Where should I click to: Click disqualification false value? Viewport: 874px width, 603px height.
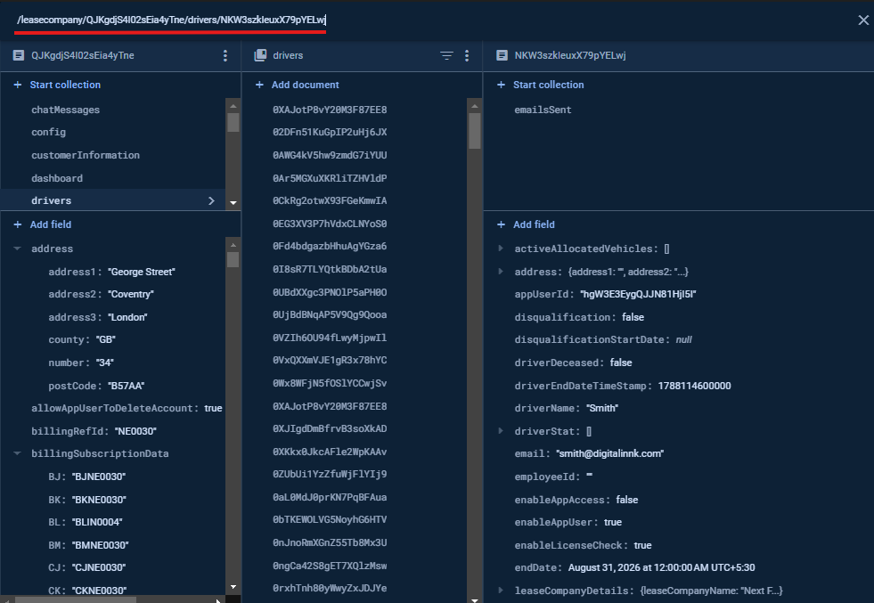[x=633, y=317]
